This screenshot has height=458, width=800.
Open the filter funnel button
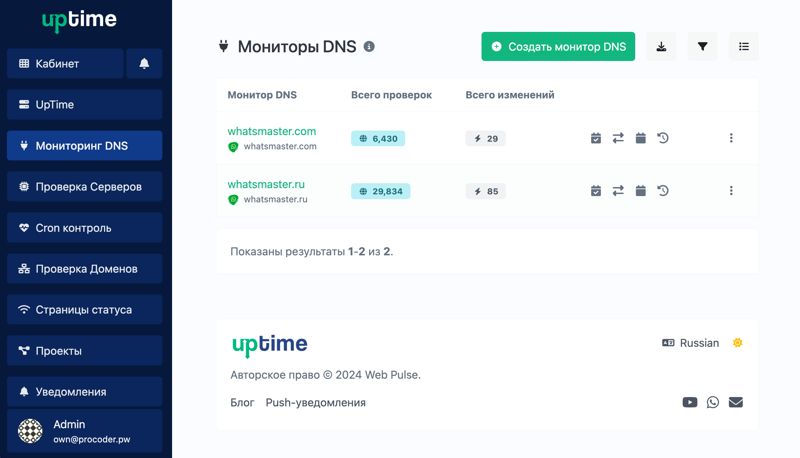pos(703,46)
